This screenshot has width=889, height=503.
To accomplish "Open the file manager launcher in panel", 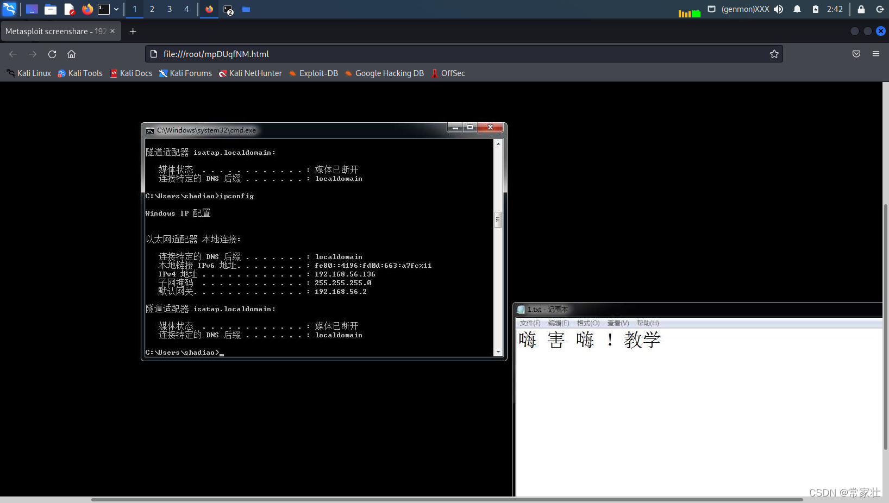I will (x=51, y=9).
